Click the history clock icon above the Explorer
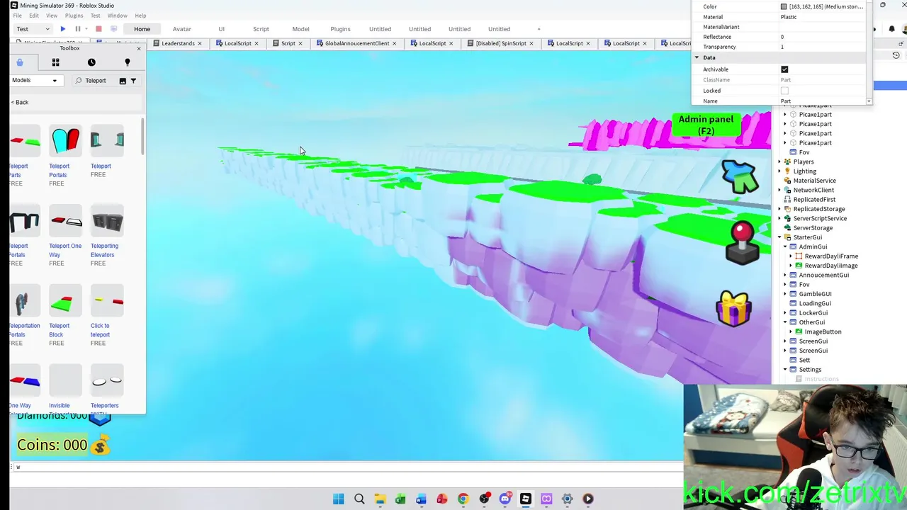The height and width of the screenshot is (510, 907). (x=896, y=55)
